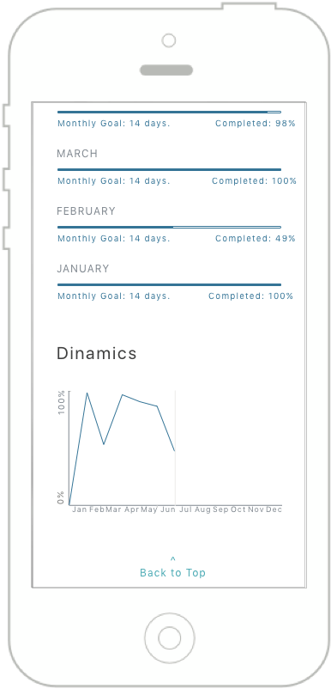
Task: Click the January progress bar
Action: [x=169, y=284]
